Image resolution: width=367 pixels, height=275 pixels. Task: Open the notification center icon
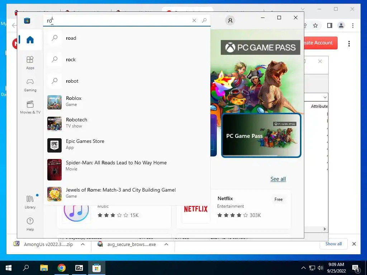[356, 268]
